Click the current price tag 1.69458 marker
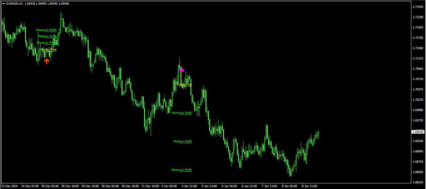 [418, 132]
